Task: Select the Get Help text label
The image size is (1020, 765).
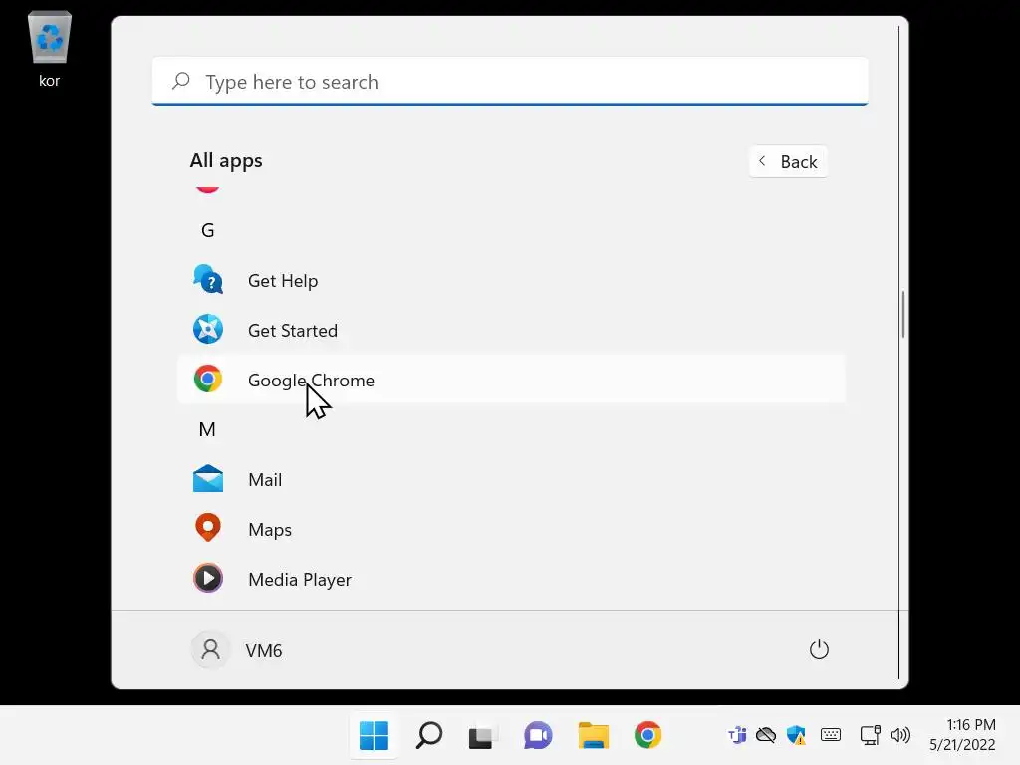Action: (283, 281)
